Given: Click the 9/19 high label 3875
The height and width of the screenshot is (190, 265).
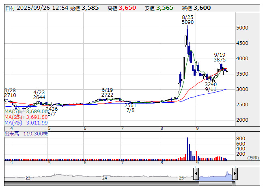Looking at the screenshot, I should pyautogui.click(x=220, y=59).
